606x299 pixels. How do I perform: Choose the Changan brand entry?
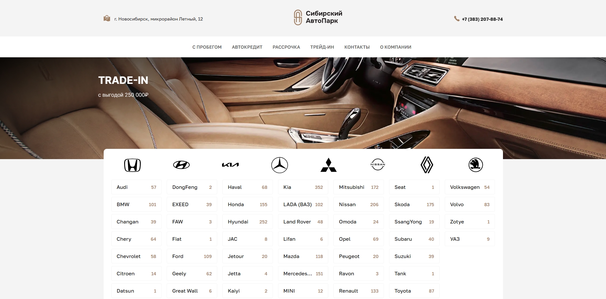(x=136, y=222)
